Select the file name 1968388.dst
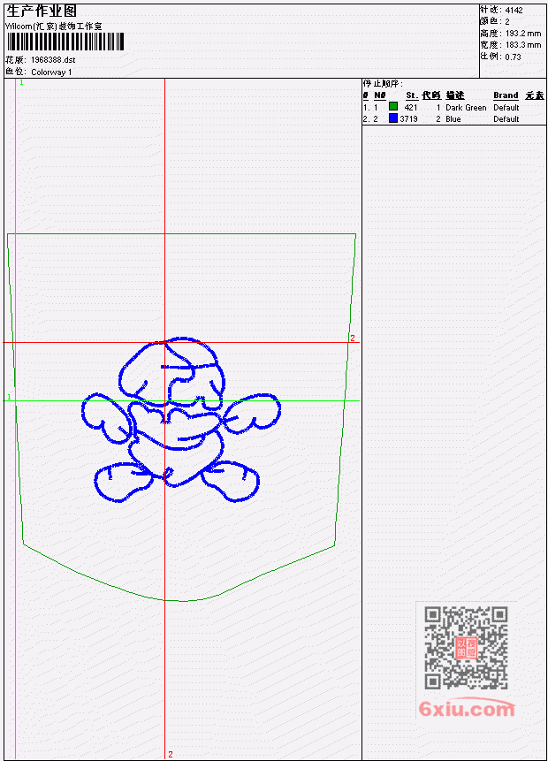Viewport: 548px width, 761px height. tap(53, 60)
